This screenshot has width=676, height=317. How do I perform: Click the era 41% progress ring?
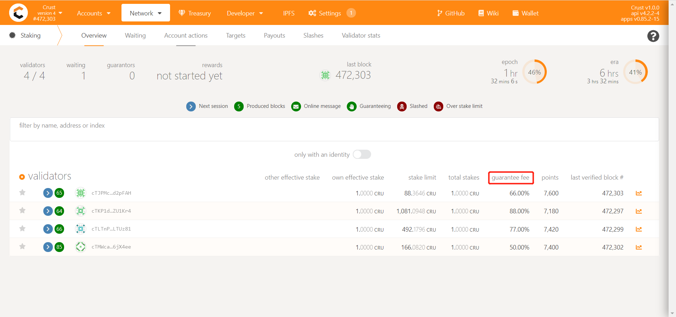[x=636, y=72]
